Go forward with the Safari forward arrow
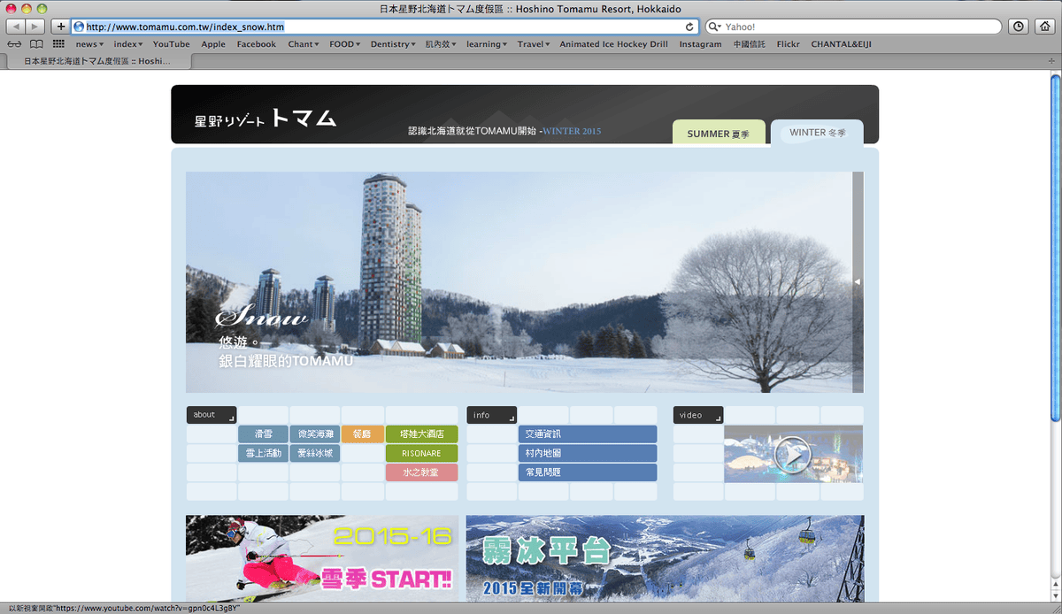Viewport: 1062px width, 614px height. pos(36,27)
